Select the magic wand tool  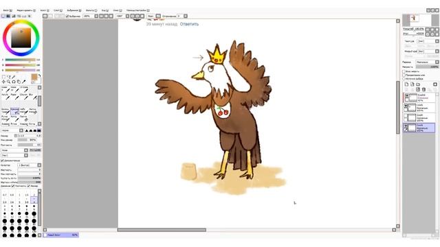point(14,77)
